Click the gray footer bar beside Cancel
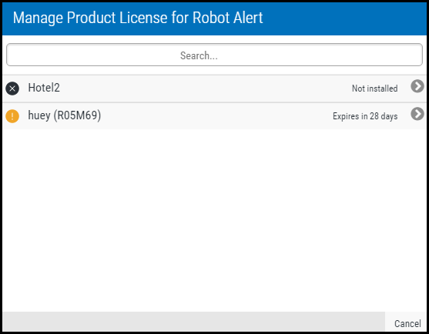 [194, 322]
